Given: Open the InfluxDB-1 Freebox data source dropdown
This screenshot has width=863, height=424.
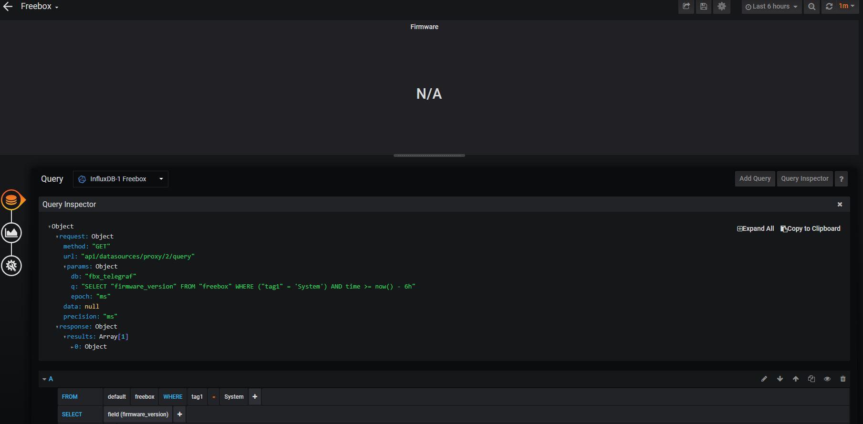Looking at the screenshot, I should click(121, 179).
